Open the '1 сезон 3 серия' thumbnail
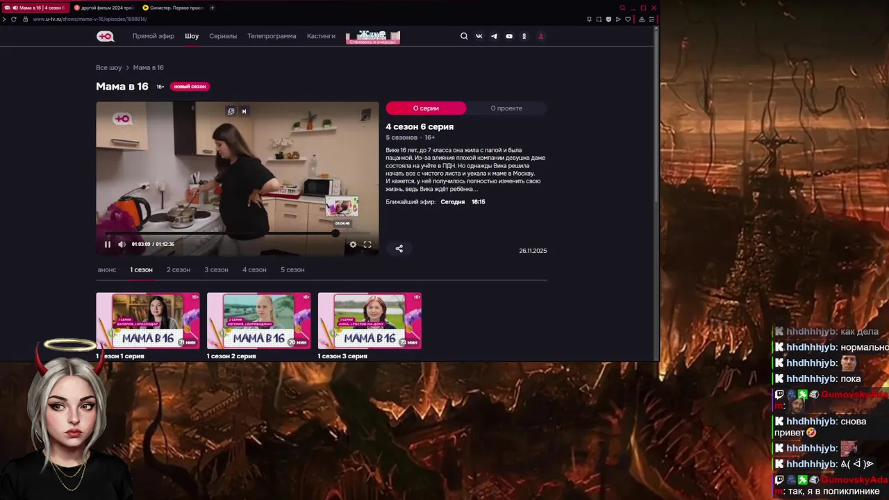The width and height of the screenshot is (889, 500). tap(369, 321)
